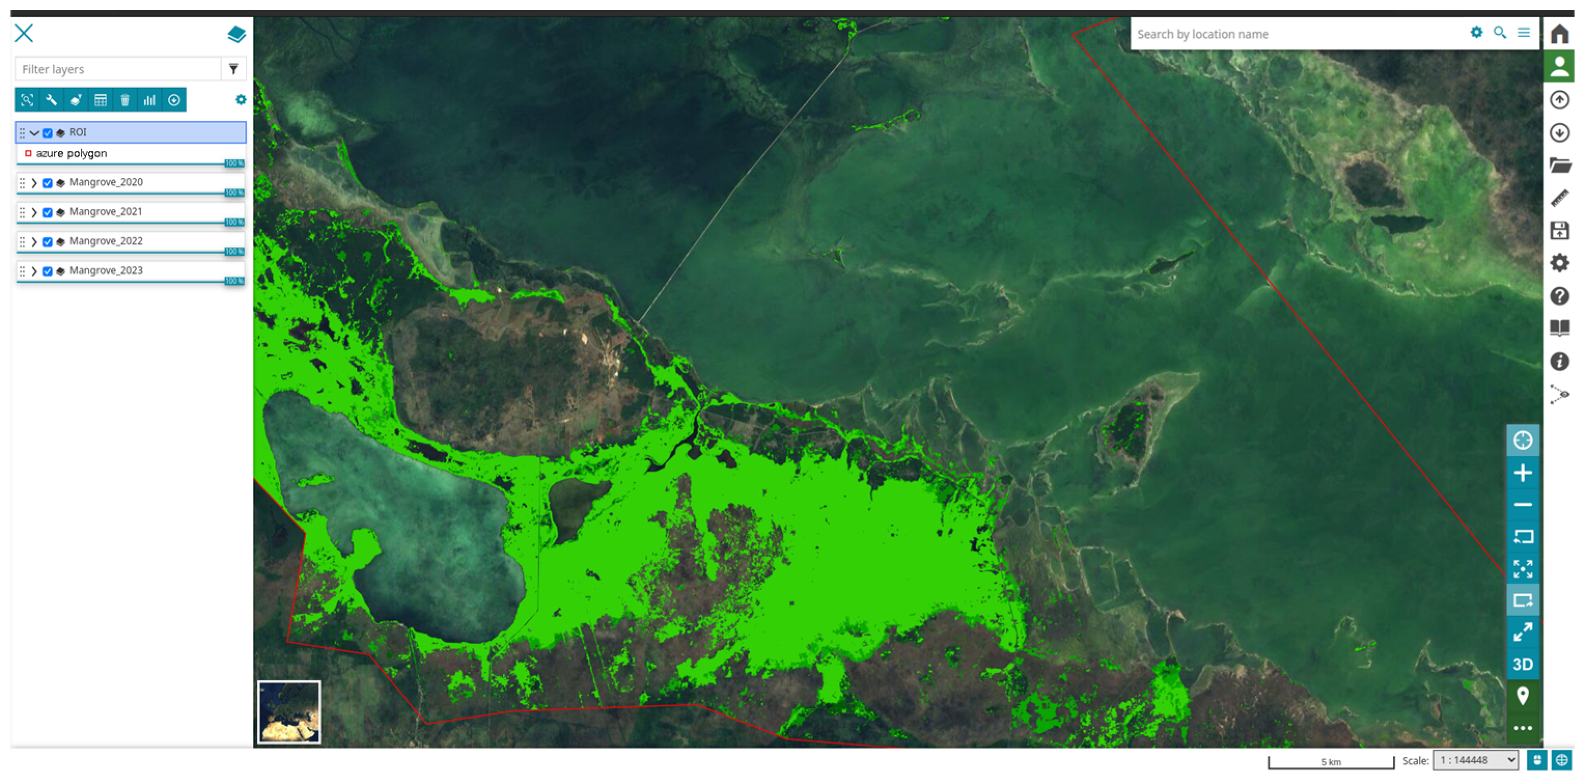Uncheck the ROI layer checkbox
This screenshot has width=1580, height=783.
pos(47,132)
